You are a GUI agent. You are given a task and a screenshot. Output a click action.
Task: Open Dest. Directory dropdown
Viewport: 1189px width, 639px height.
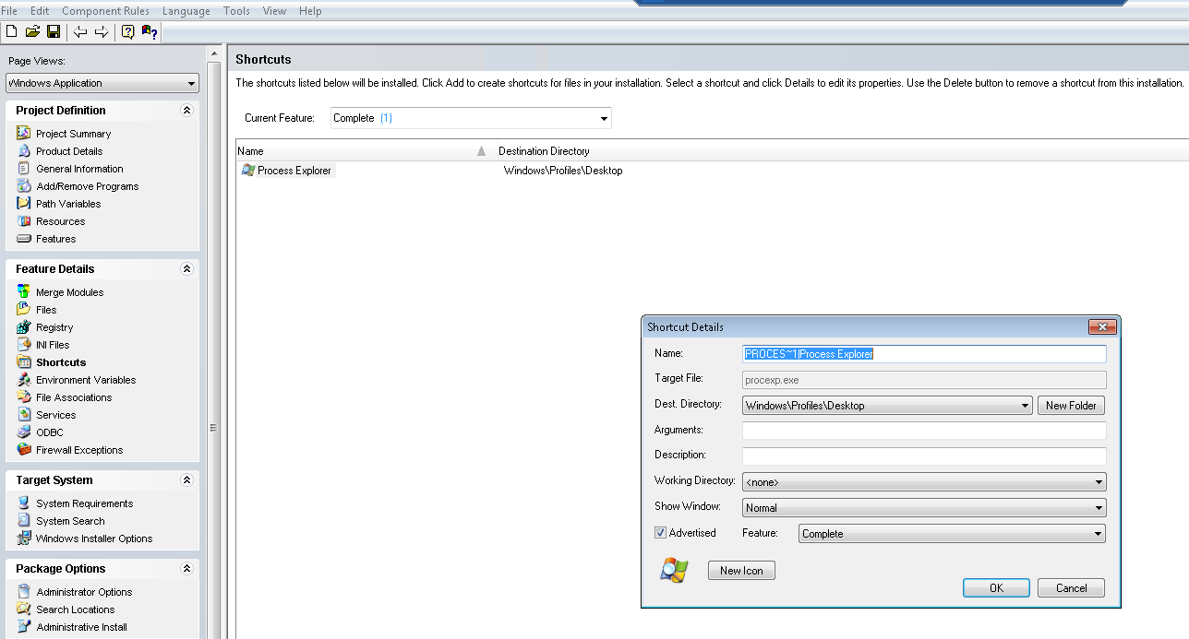[887, 406]
